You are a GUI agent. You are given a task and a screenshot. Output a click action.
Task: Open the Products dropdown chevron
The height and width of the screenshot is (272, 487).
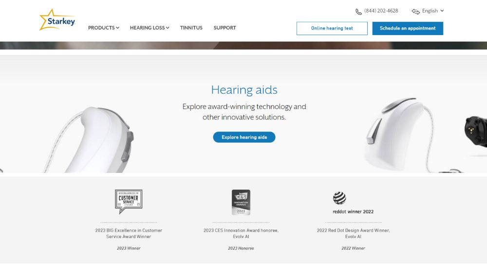[118, 28]
